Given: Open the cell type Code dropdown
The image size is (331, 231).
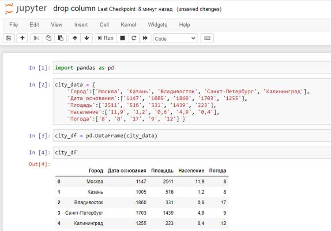Looking at the screenshot, I should click(x=175, y=39).
